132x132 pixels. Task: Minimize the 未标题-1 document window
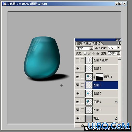pos(116,4)
